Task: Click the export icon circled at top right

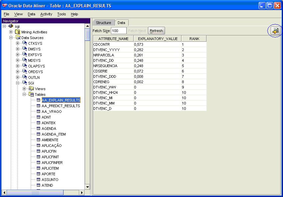Action: [x=275, y=31]
